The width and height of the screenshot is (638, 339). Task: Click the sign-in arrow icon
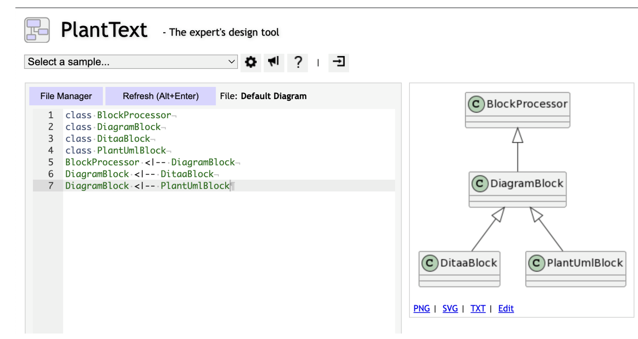[339, 62]
